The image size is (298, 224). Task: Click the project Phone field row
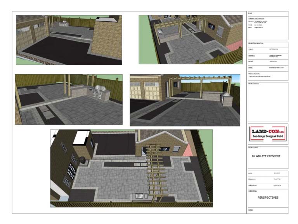[x=268, y=61]
